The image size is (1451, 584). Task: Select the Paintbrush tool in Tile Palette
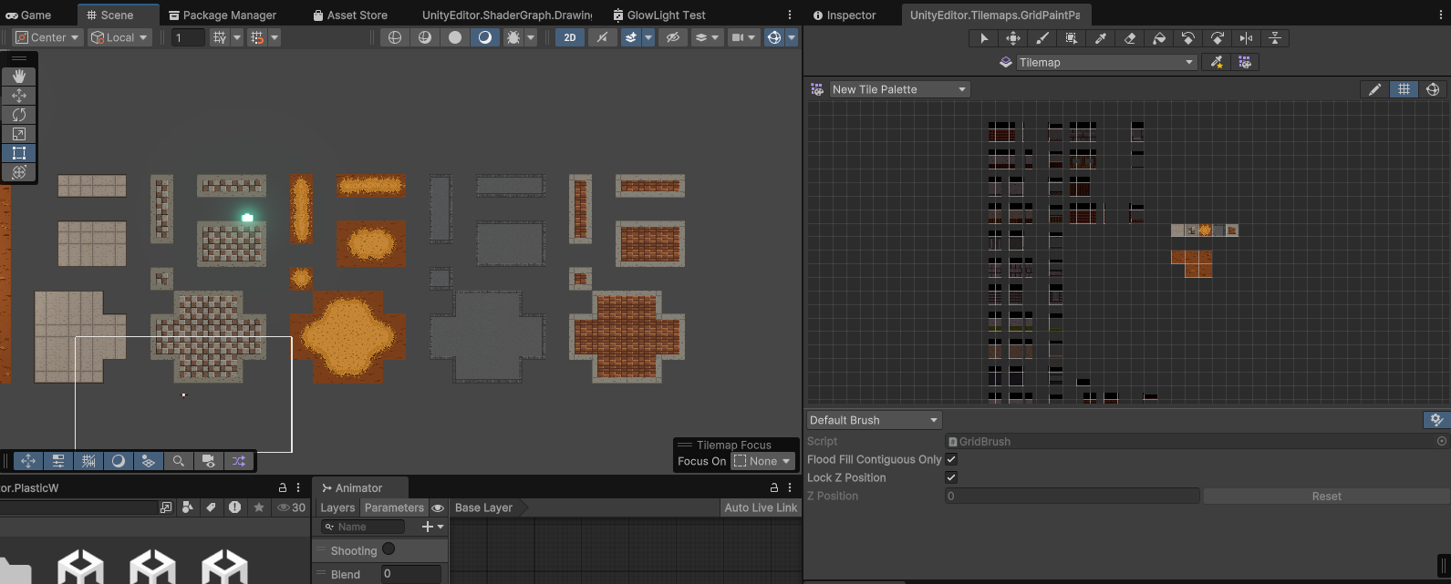1042,38
